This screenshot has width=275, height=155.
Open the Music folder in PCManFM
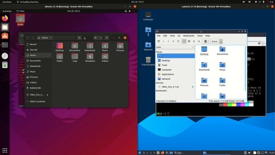223,66
